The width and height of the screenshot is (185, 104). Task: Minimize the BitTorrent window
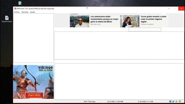(169, 9)
